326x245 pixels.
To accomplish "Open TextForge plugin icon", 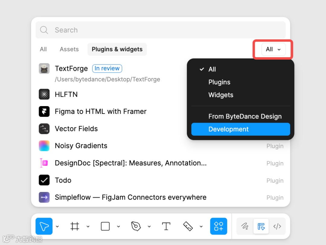I will click(44, 68).
